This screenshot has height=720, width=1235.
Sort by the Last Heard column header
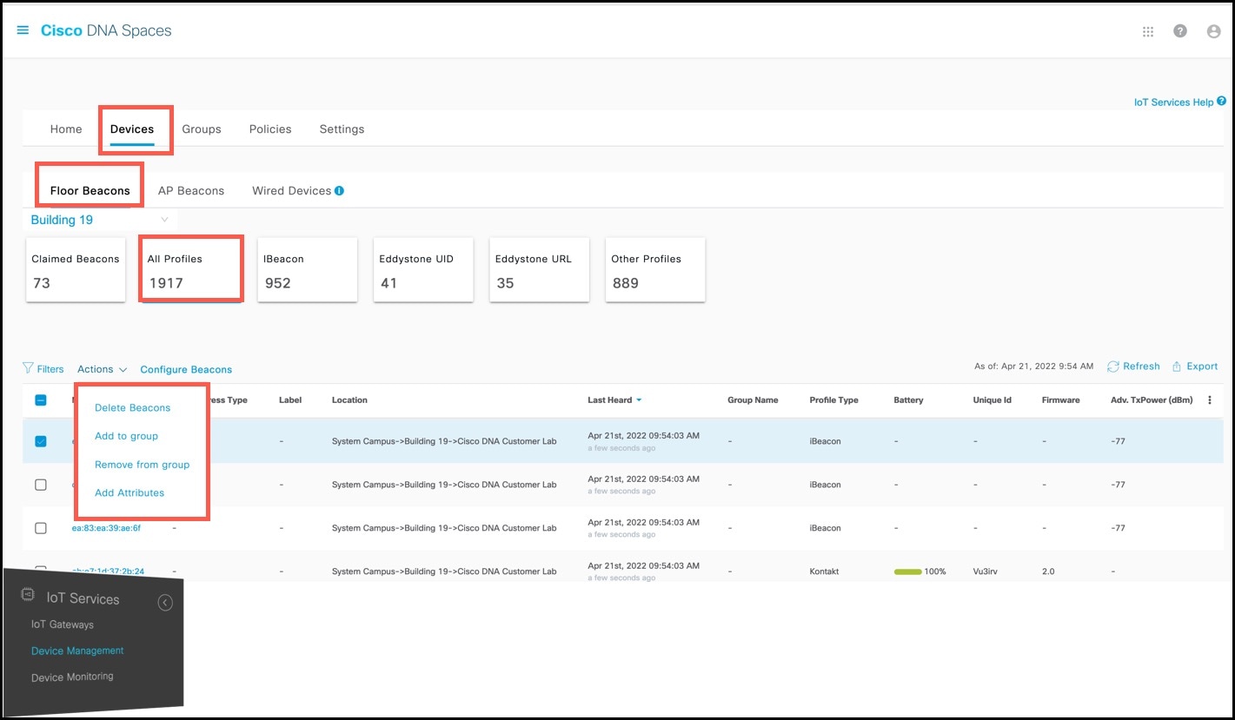[610, 400]
